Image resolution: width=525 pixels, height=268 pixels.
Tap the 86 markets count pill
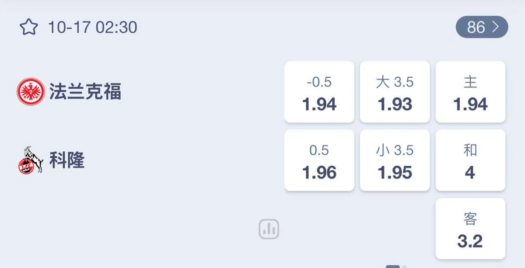point(482,27)
